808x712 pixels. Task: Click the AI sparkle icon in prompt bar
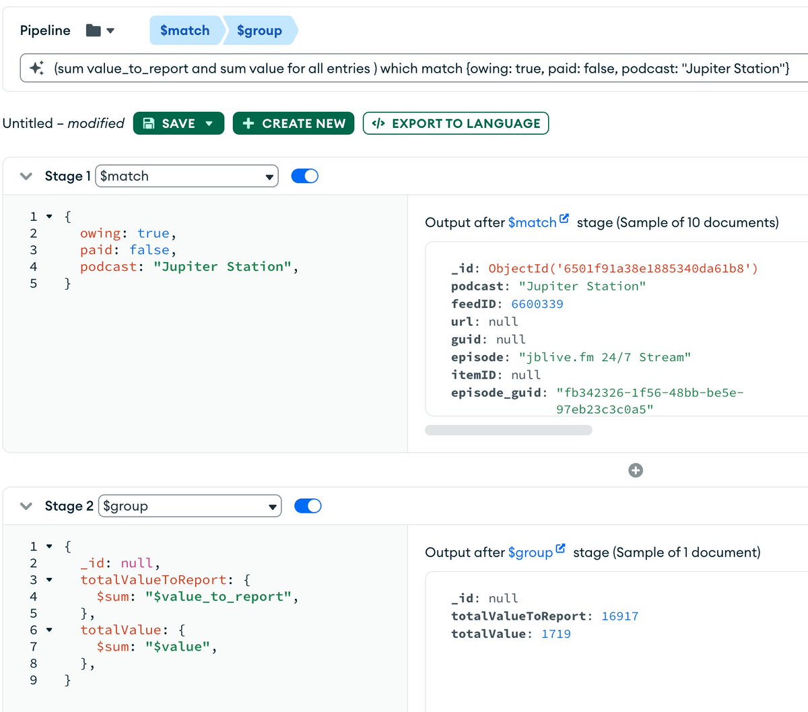(36, 68)
